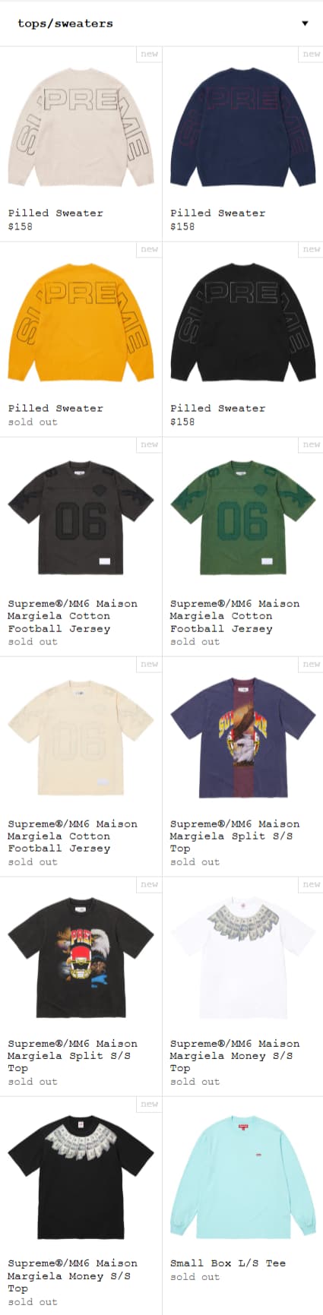Click the Pilled Sweater title under the yellow sweater
This screenshot has width=323, height=1315.
click(55, 408)
